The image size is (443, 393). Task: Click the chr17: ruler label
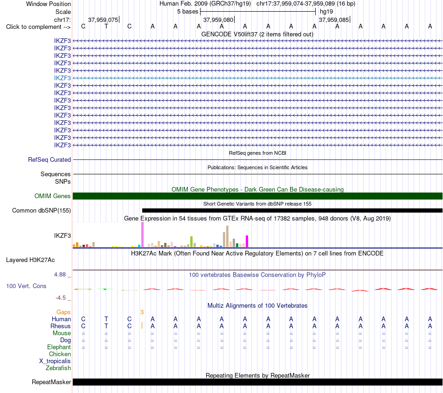pos(62,20)
